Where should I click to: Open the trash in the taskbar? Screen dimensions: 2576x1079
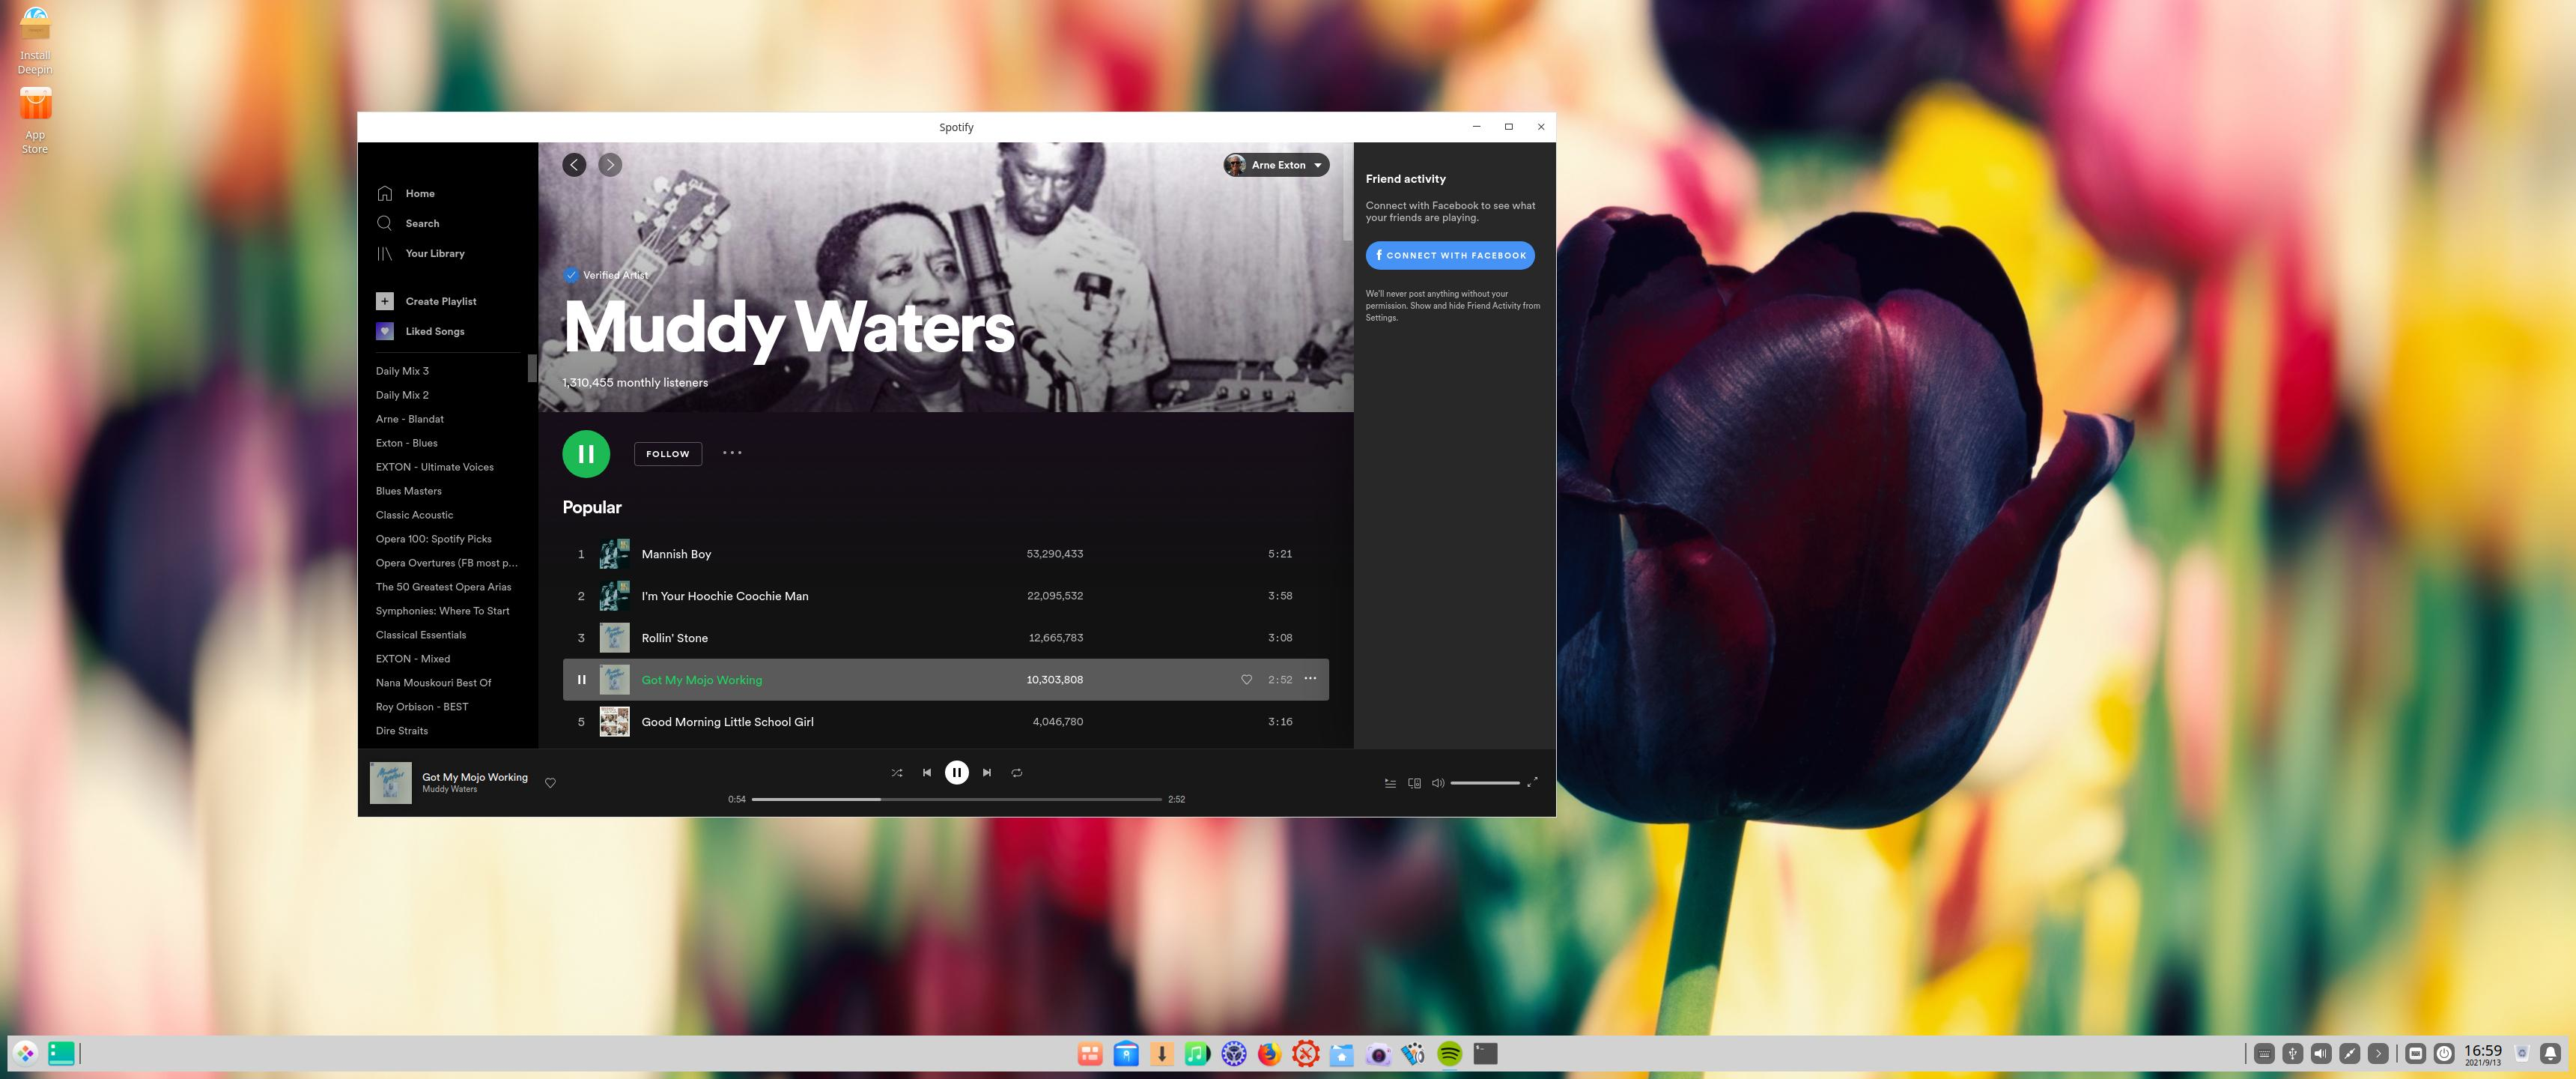[2522, 1053]
